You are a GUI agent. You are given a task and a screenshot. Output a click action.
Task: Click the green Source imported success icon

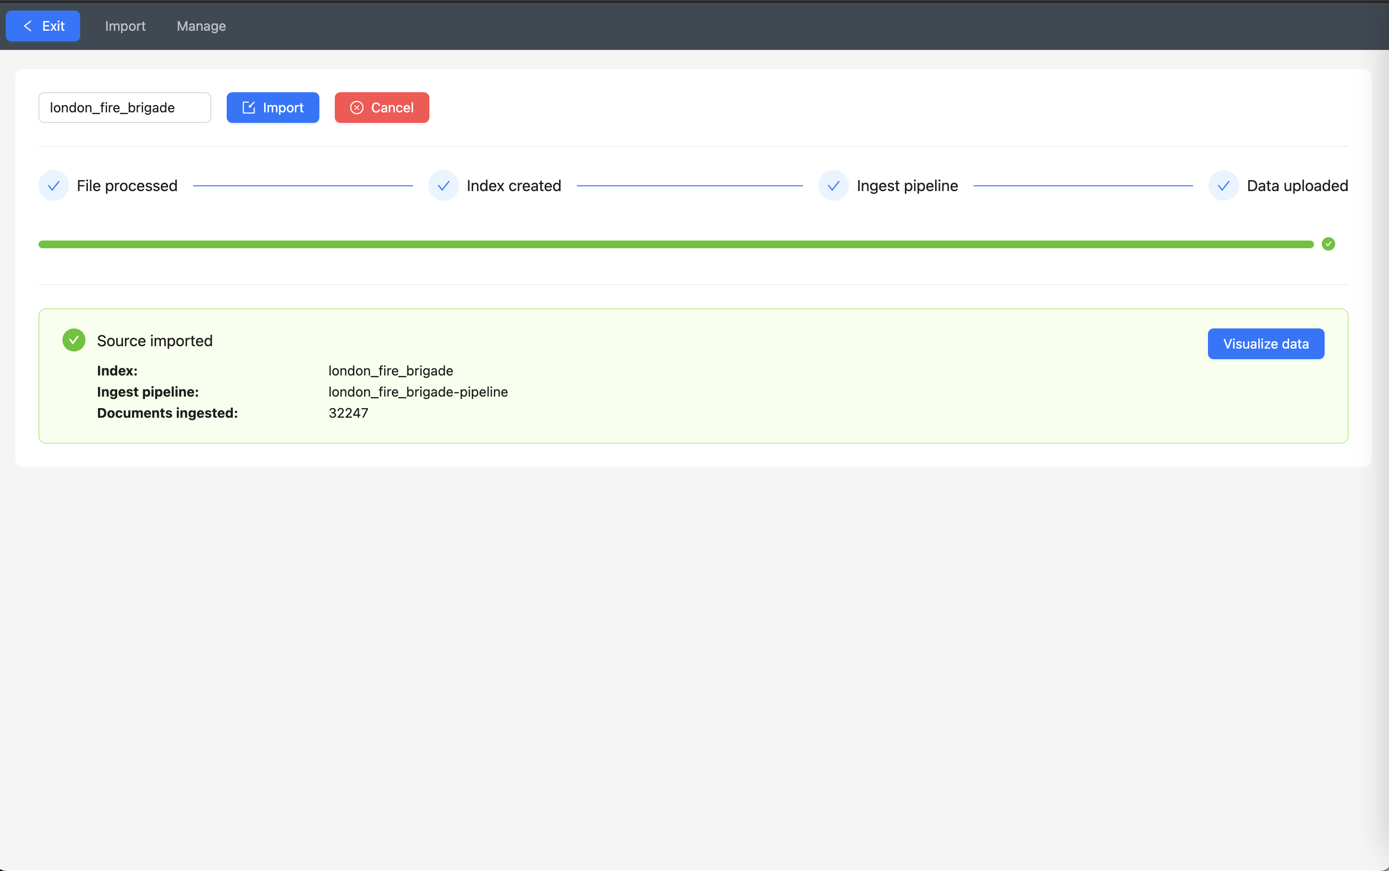pos(74,340)
